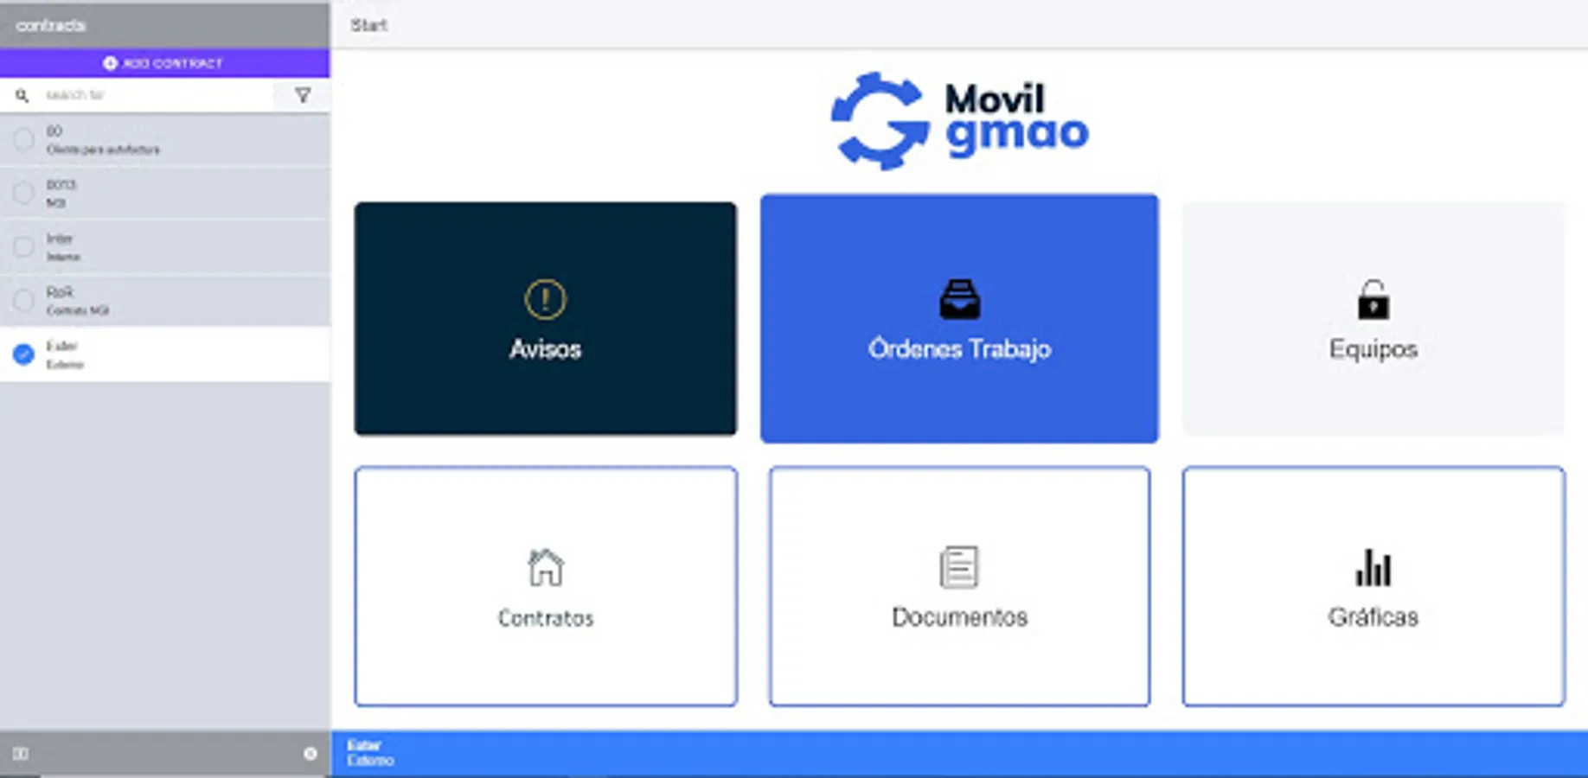Screen dimensions: 1588x778
Task: Click the Inter contract name
Action: pos(60,239)
